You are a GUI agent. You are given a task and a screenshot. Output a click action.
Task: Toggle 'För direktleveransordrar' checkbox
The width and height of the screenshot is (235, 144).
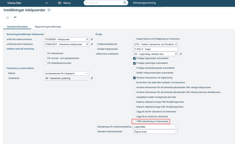(x=46, y=63)
